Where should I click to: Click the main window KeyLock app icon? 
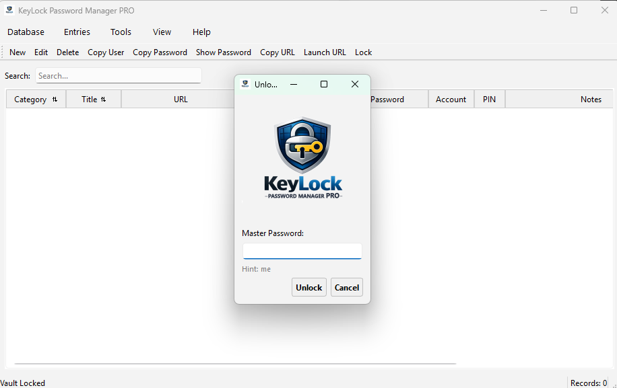[9, 10]
